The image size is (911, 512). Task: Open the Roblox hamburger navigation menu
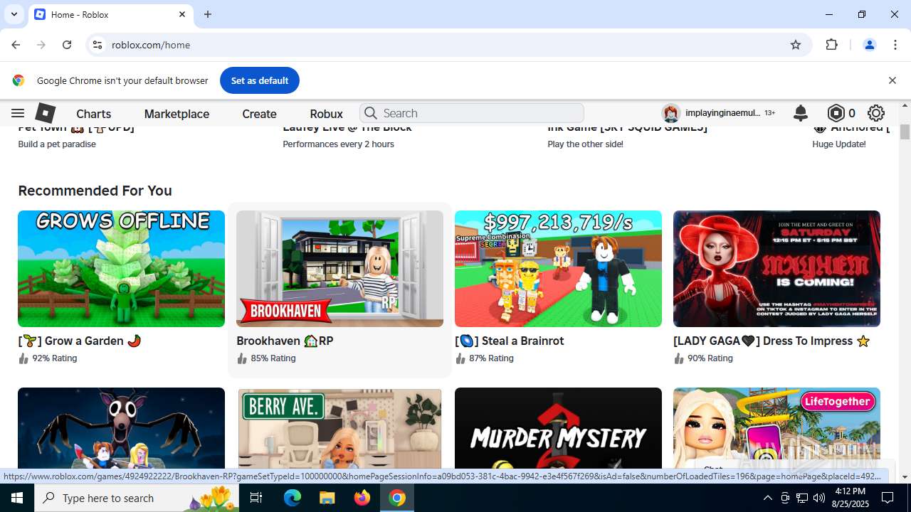18,113
